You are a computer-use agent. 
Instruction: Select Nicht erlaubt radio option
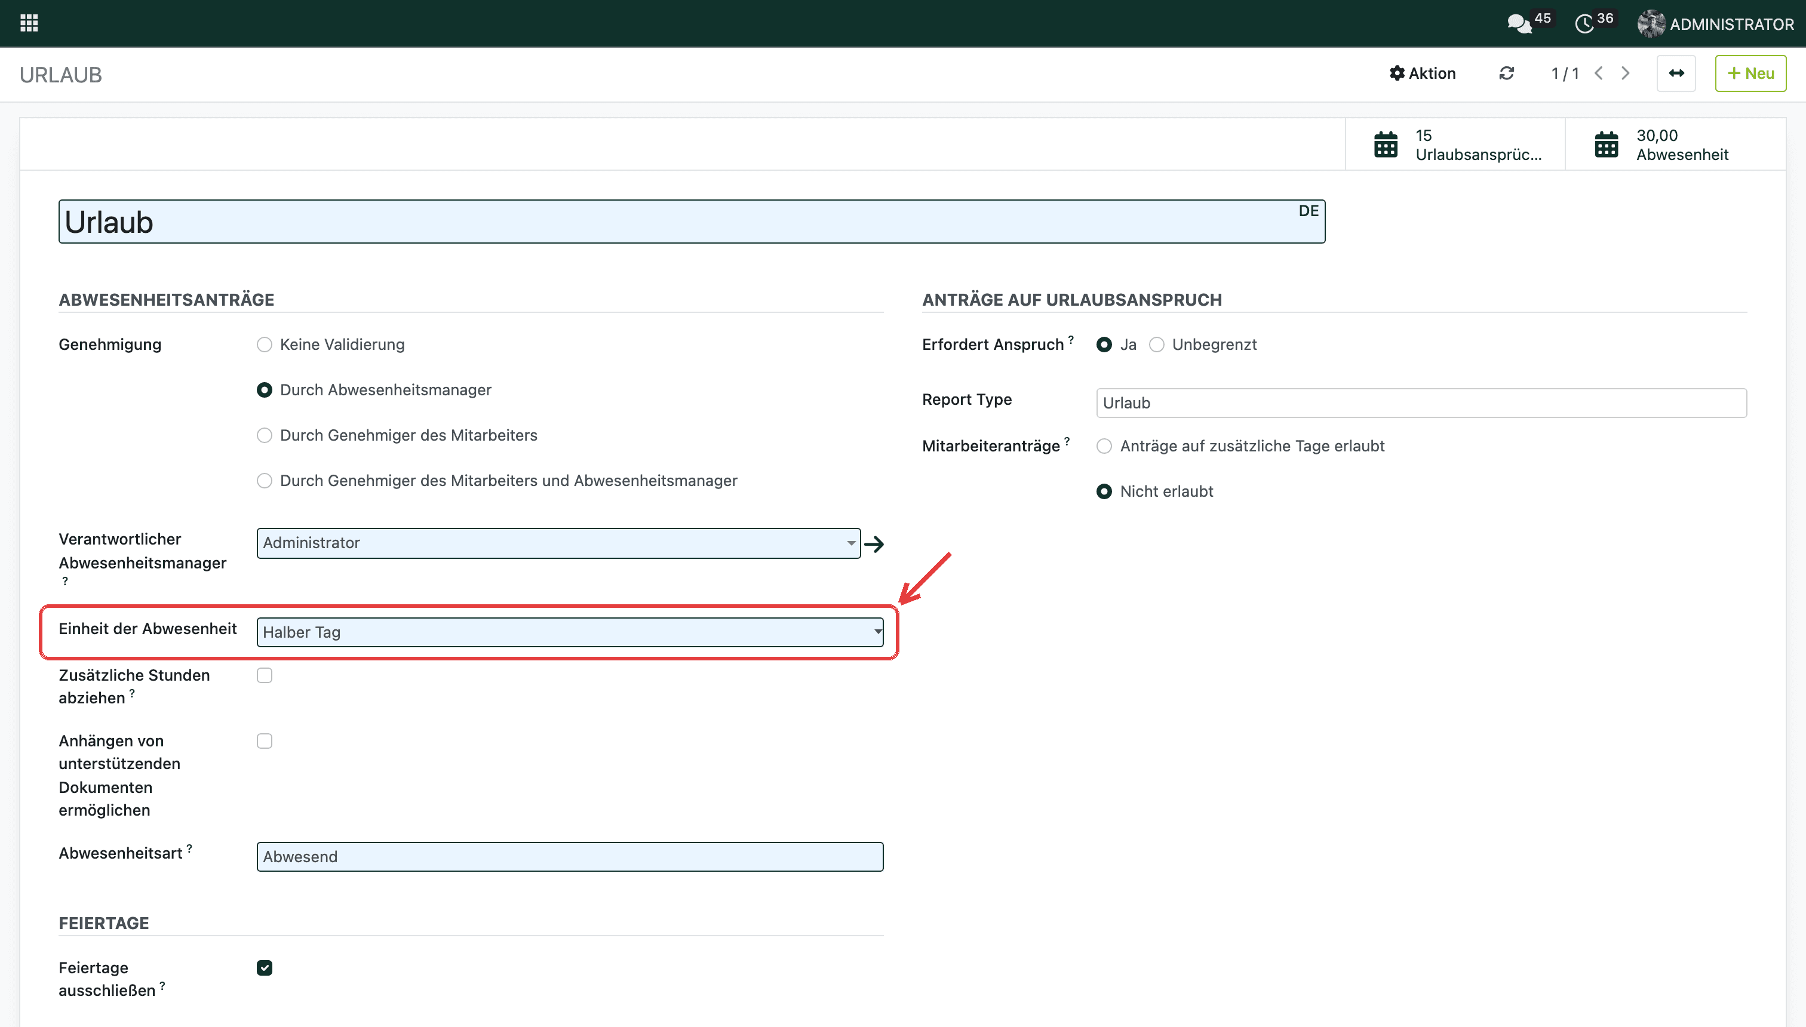(x=1104, y=491)
